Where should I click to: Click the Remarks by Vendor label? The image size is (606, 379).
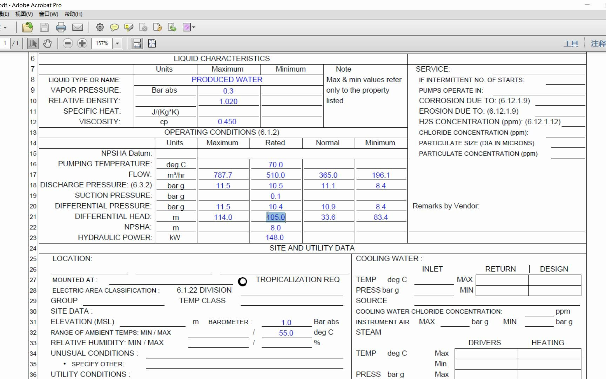pos(446,206)
